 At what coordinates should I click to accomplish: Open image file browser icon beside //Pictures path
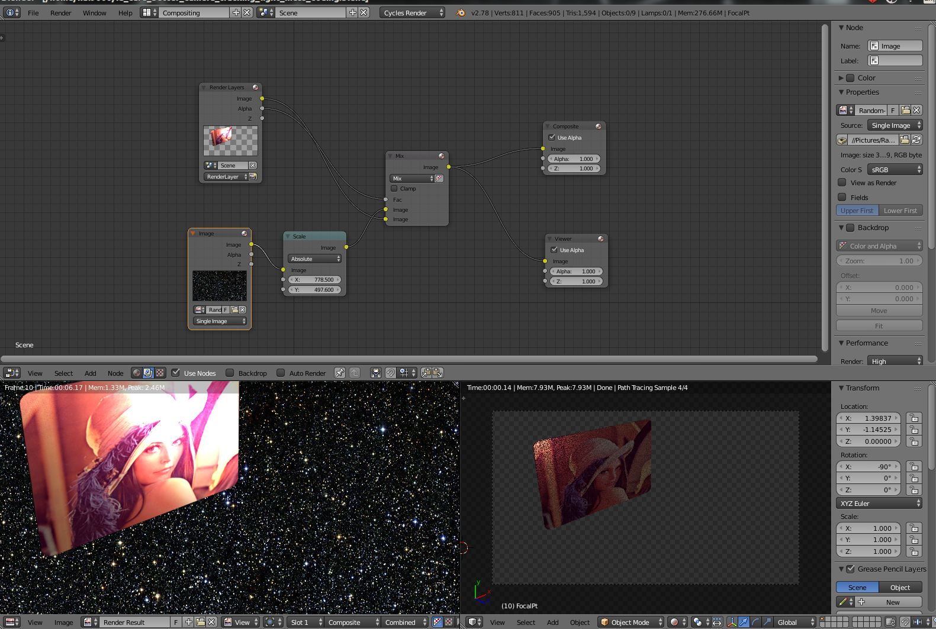(x=905, y=140)
